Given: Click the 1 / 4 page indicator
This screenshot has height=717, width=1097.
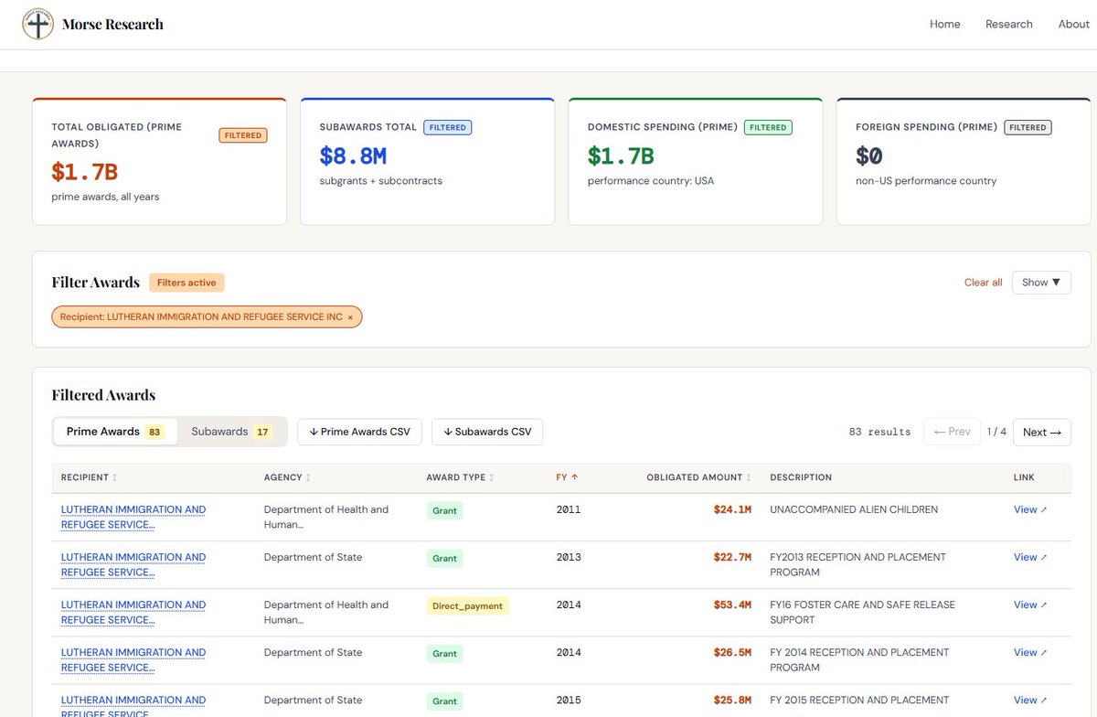Looking at the screenshot, I should tap(996, 432).
